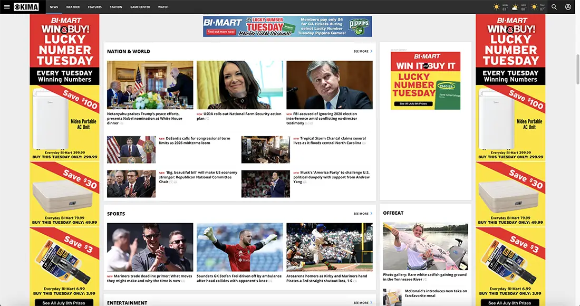Screen dimensions: 580x306
Task: Open the Sports section heading
Action: click(x=116, y=214)
